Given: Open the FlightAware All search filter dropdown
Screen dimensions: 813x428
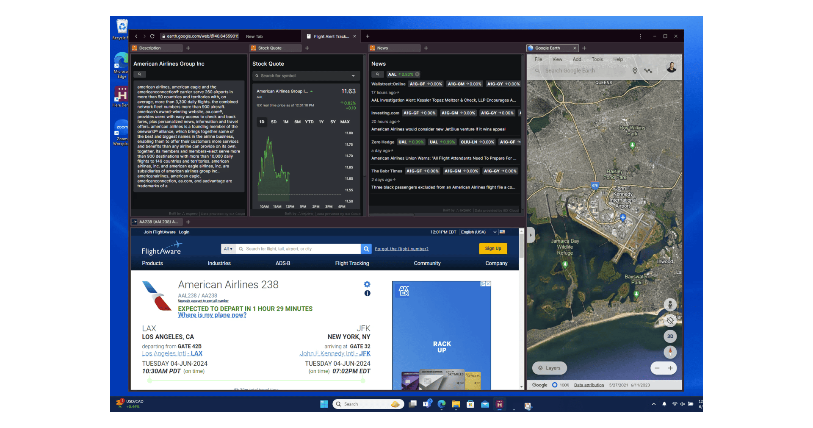Looking at the screenshot, I should [228, 249].
